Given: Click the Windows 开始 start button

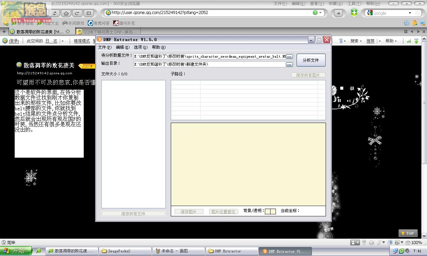Looking at the screenshot, I should tap(16, 251).
